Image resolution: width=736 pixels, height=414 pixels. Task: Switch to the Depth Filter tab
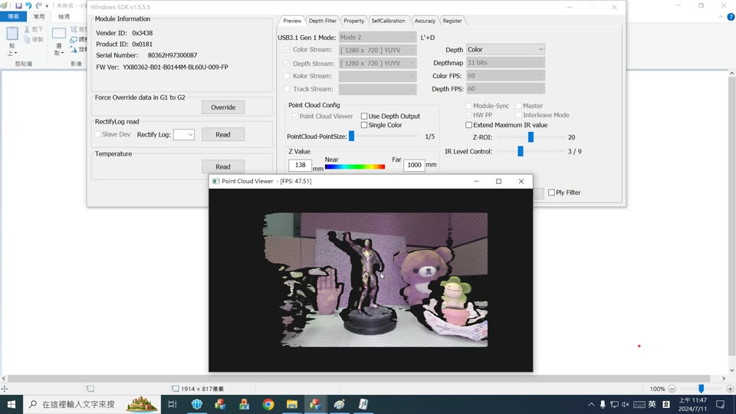click(x=323, y=21)
